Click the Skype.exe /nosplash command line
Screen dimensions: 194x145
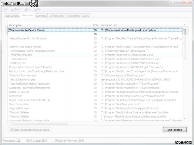(138, 100)
